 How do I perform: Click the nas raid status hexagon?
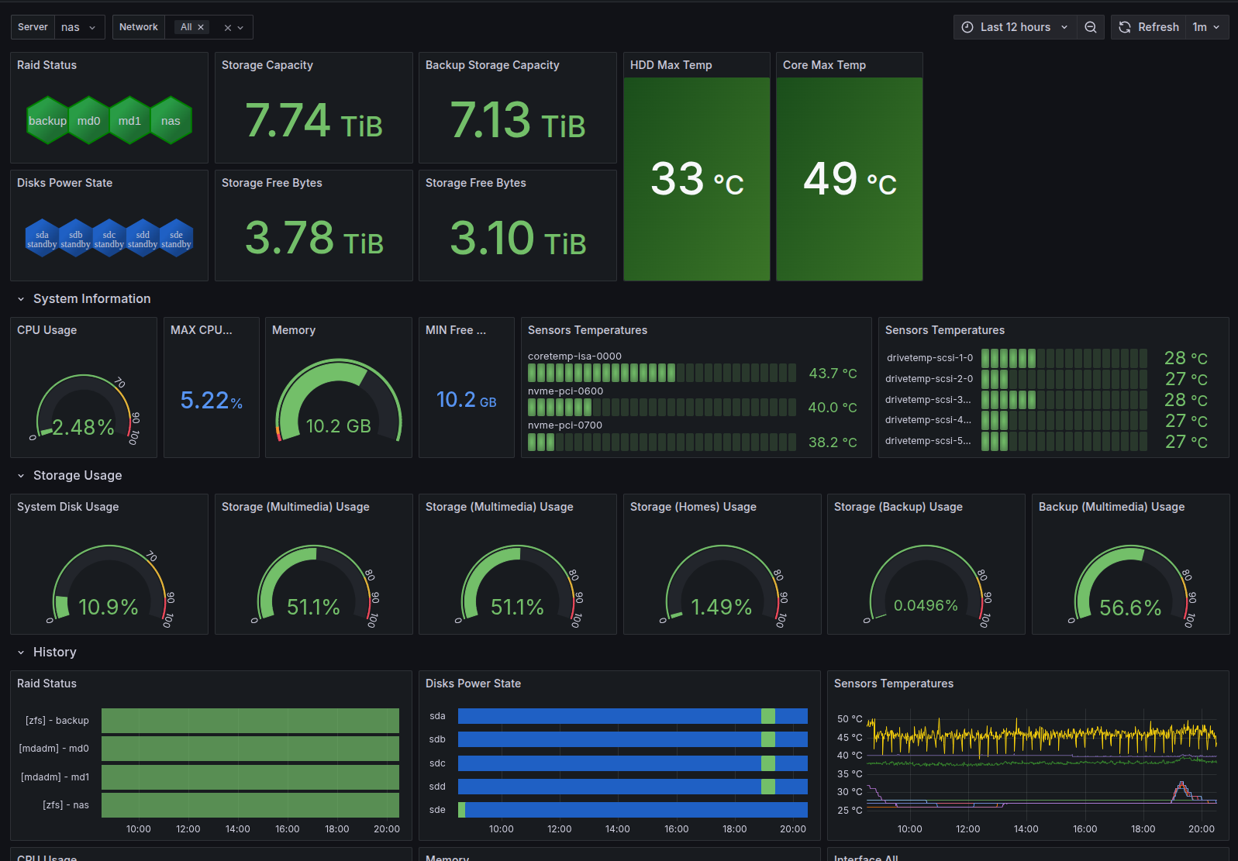(171, 120)
